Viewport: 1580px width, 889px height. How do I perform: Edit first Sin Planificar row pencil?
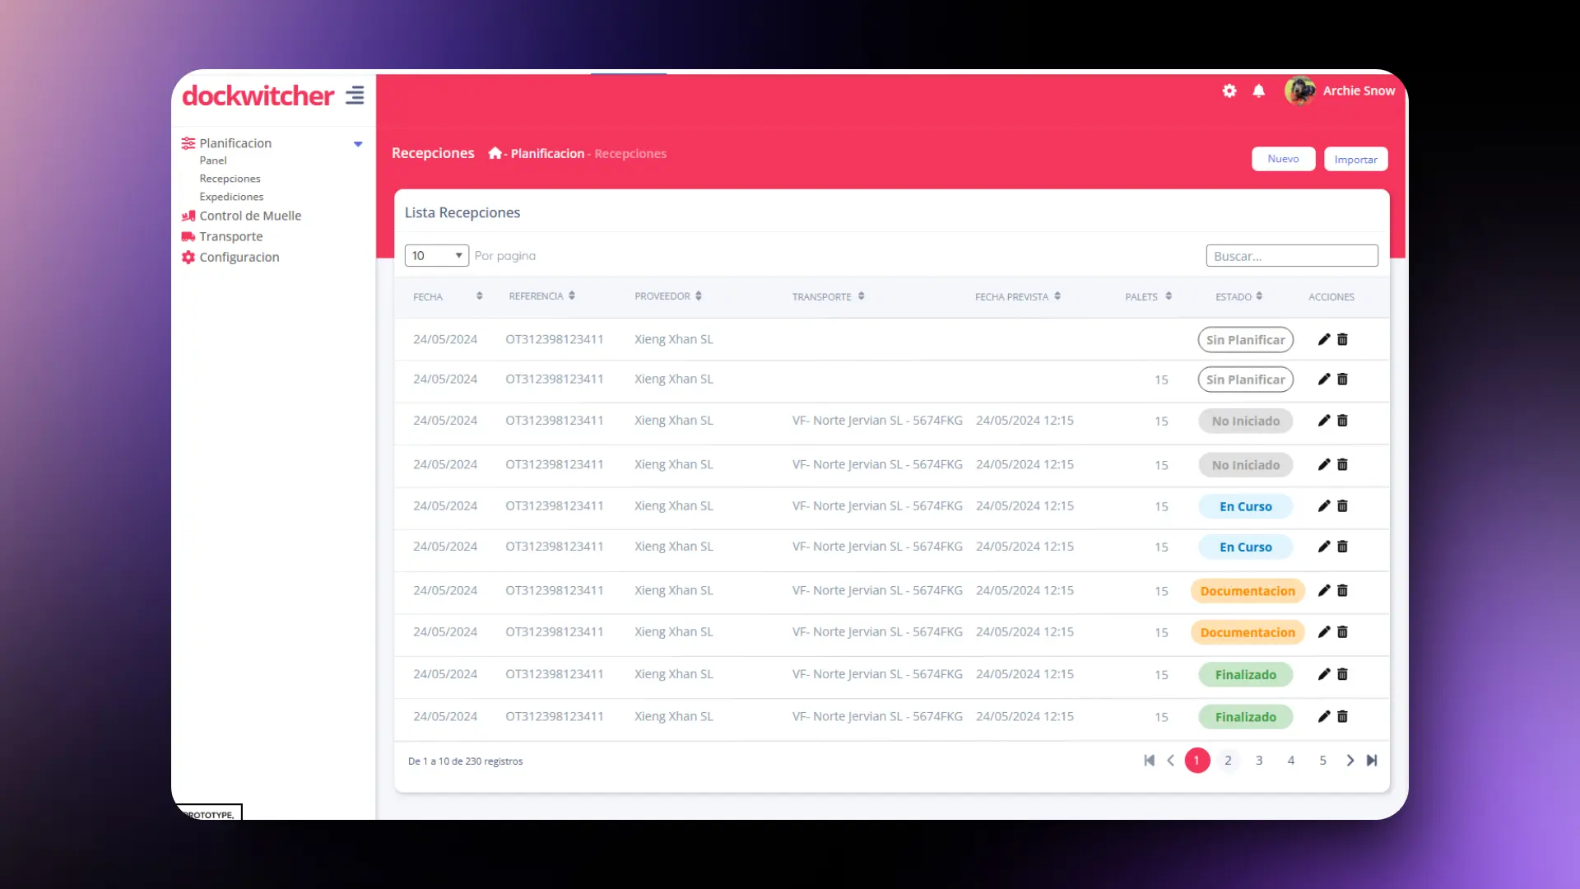click(x=1324, y=339)
